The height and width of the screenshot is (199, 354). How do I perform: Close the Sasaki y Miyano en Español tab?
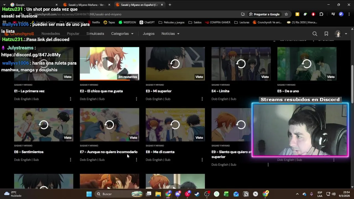(162, 5)
